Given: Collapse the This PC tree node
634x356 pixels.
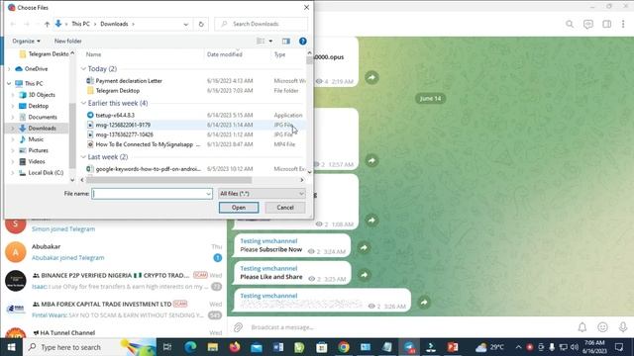Looking at the screenshot, I should (9, 83).
